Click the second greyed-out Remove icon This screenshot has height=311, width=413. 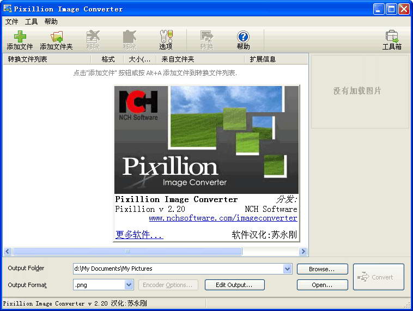129,36
